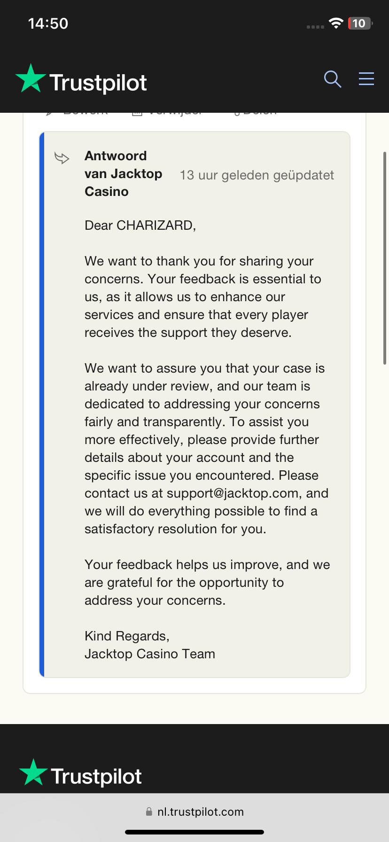This screenshot has width=389, height=842.
Task: Click the "Jacktop Casino Team" signature line
Action: point(150,654)
